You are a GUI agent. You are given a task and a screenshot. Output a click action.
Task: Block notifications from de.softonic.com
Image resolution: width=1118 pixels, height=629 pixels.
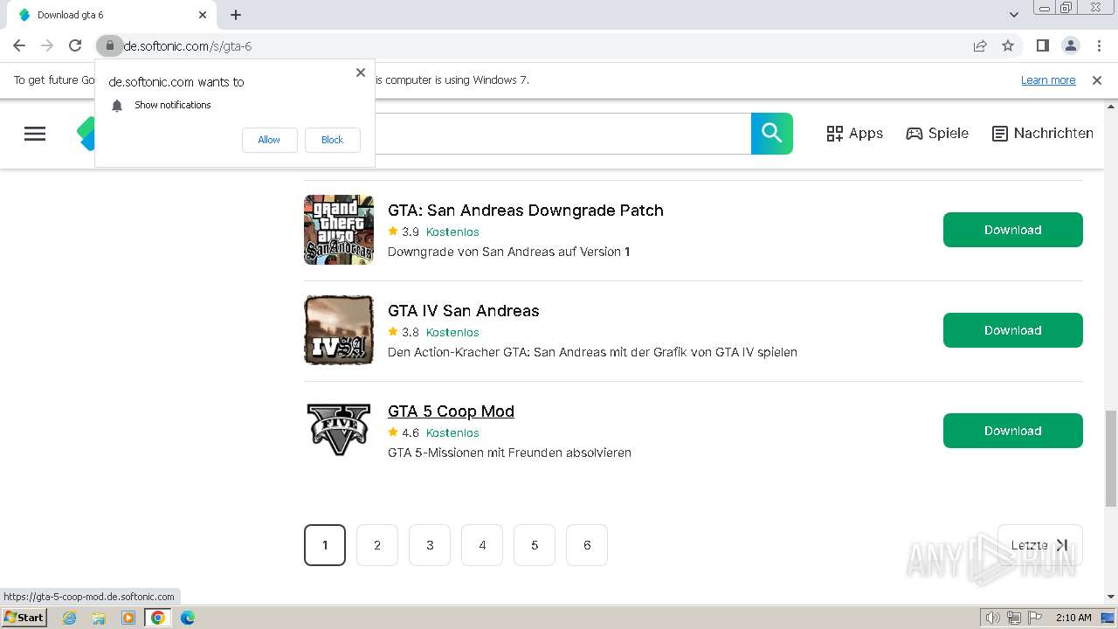click(x=332, y=140)
